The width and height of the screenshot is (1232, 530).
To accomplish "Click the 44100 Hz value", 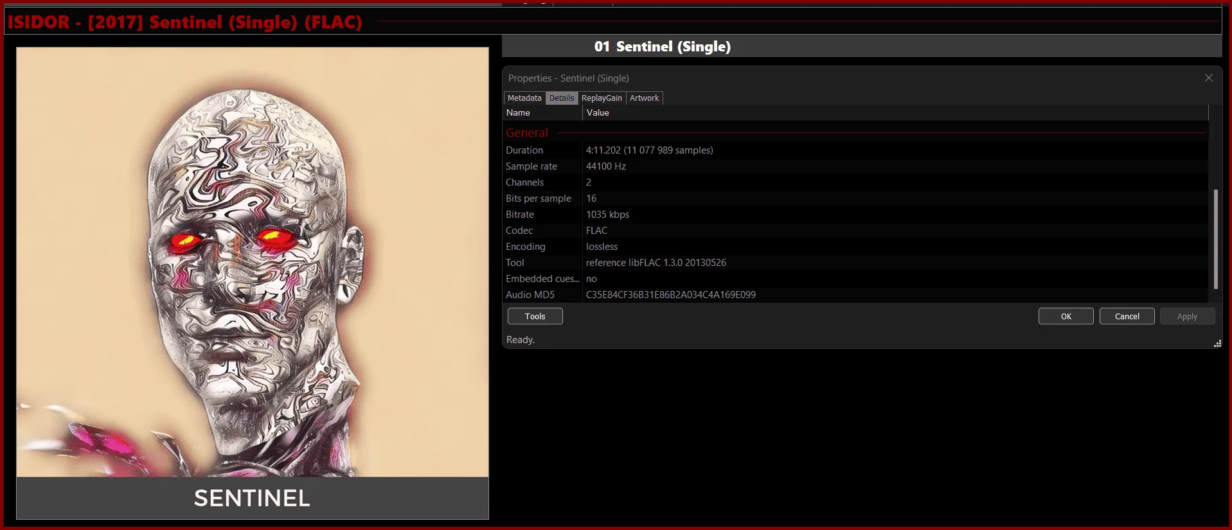I will click(x=605, y=166).
